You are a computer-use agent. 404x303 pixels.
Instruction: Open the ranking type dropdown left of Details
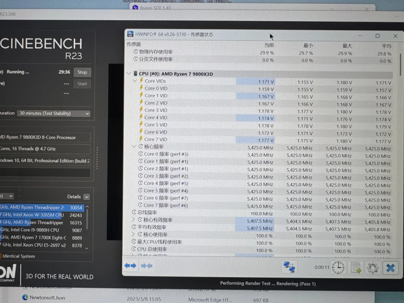tap(7, 196)
